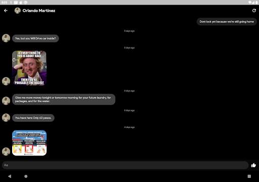This screenshot has width=259, height=182.
Task: Tap the Orlando Martinez contact name
Action: (39, 11)
